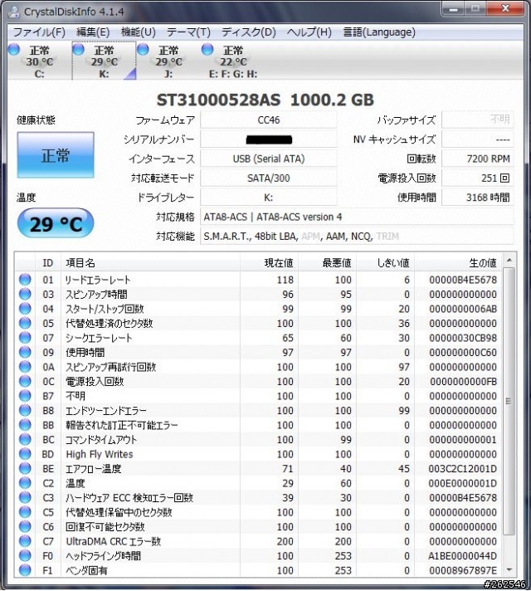The image size is (531, 591).
Task: Select the J: drive tab
Action: (x=168, y=61)
